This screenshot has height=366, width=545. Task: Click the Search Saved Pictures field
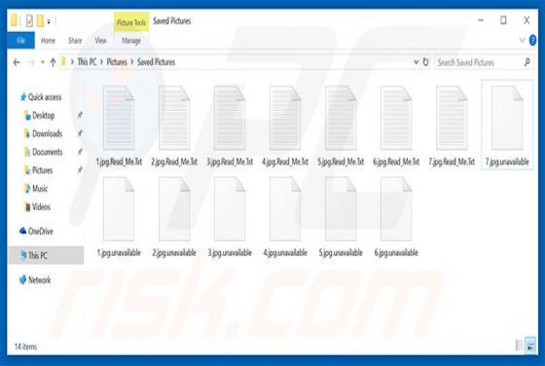478,62
